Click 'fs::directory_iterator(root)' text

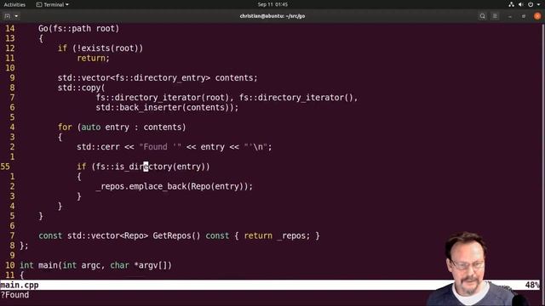click(163, 98)
